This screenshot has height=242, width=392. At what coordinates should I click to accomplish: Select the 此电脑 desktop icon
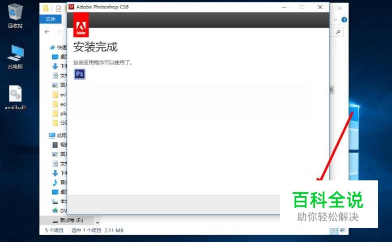pyautogui.click(x=15, y=57)
